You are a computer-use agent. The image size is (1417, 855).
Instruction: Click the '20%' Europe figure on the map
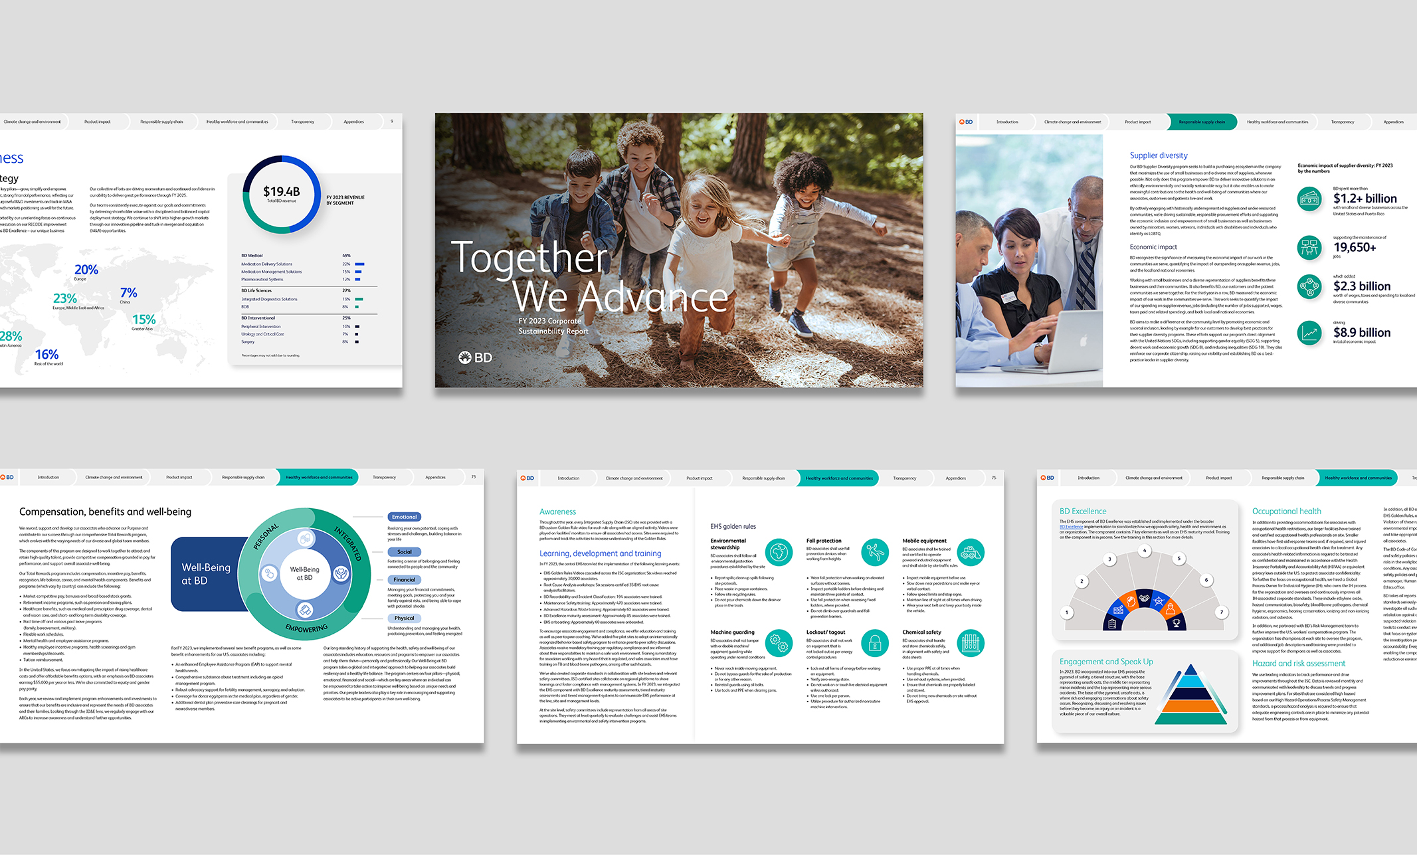tap(86, 270)
